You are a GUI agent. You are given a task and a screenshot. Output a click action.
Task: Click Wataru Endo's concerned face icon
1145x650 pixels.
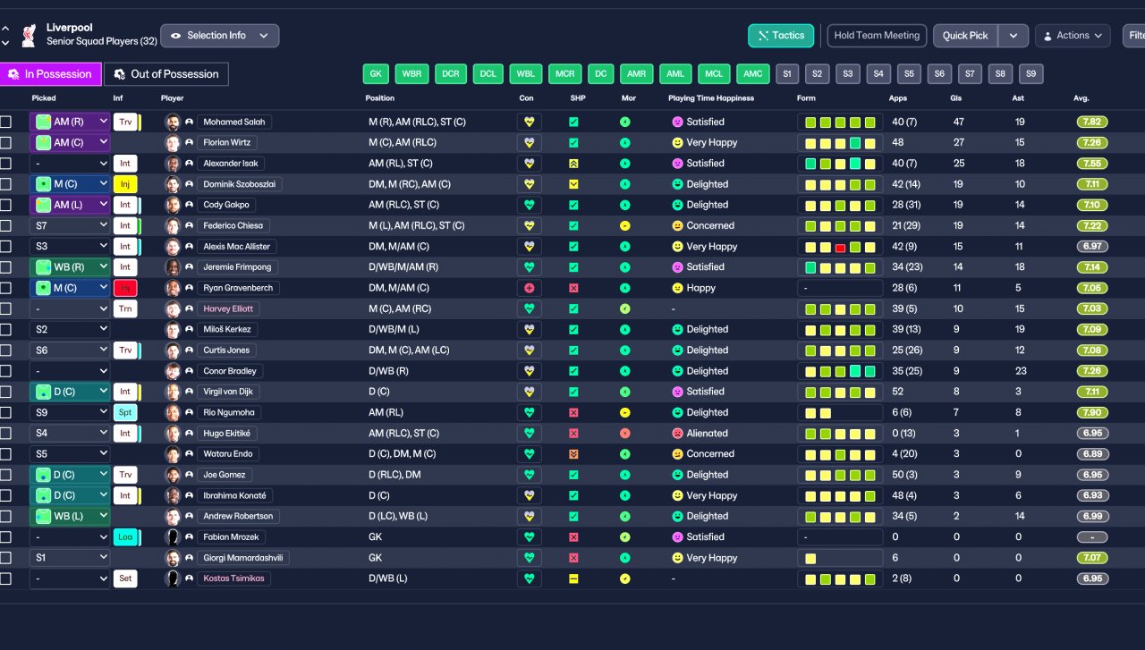[x=677, y=454]
